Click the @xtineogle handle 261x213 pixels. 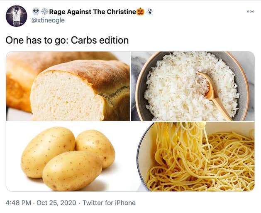(x=48, y=20)
